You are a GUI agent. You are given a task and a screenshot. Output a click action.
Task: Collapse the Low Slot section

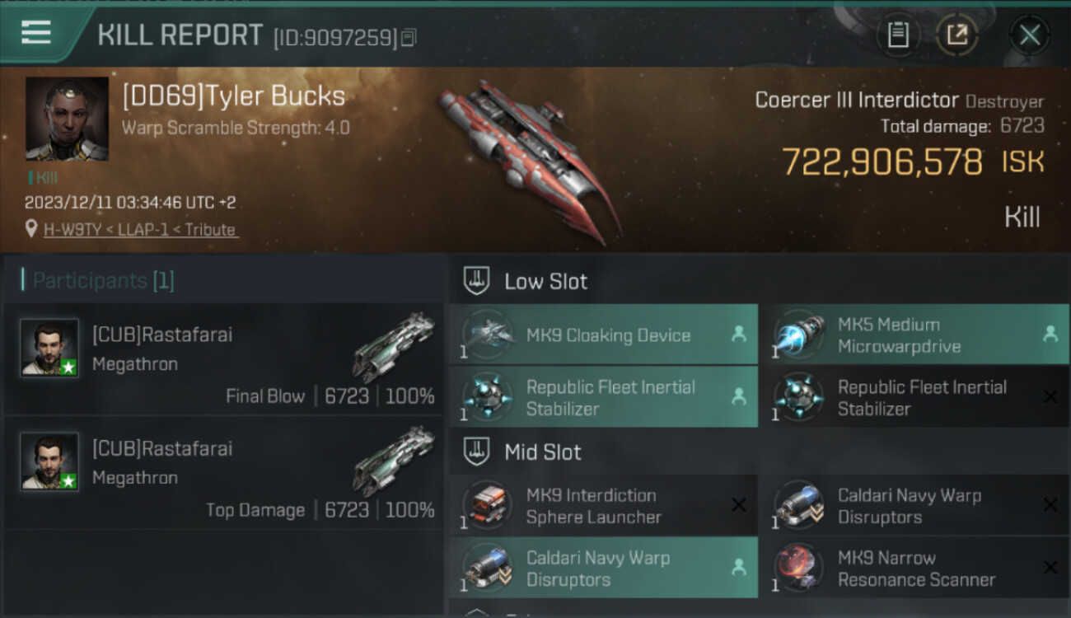(477, 280)
